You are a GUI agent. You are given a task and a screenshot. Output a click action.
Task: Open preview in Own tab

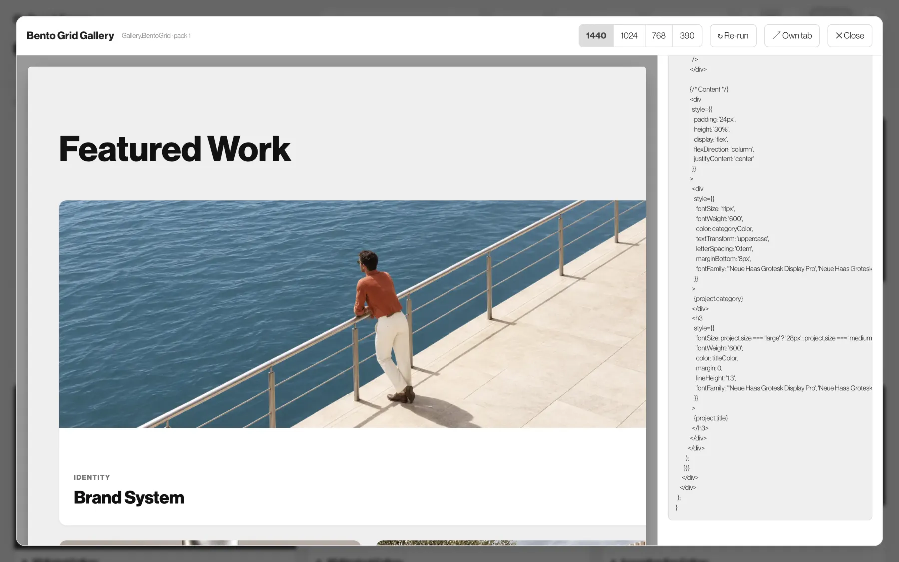pyautogui.click(x=792, y=36)
